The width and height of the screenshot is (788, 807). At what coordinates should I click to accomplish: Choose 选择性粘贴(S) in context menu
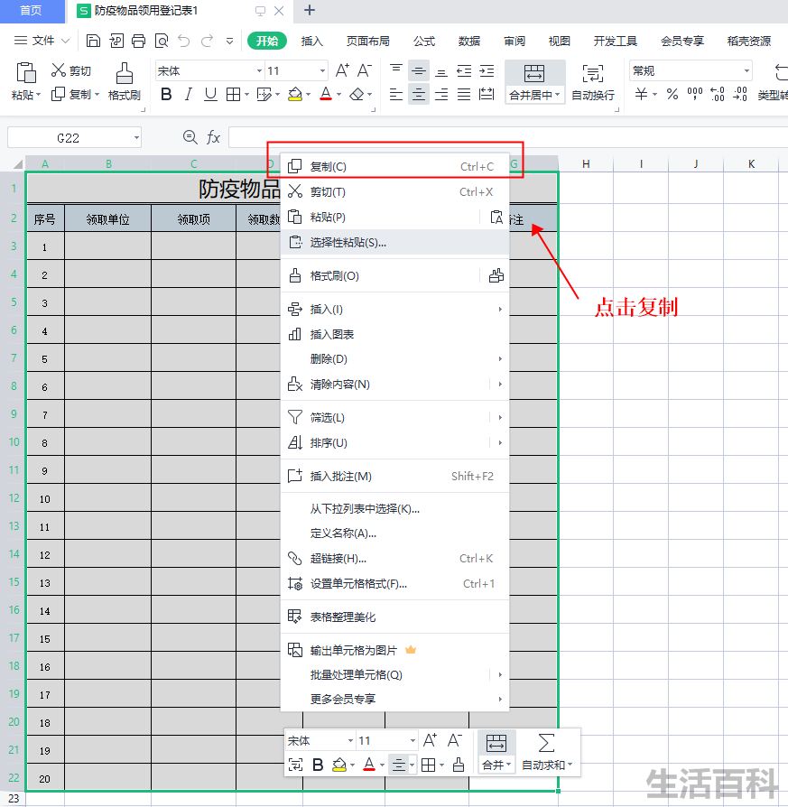[394, 243]
